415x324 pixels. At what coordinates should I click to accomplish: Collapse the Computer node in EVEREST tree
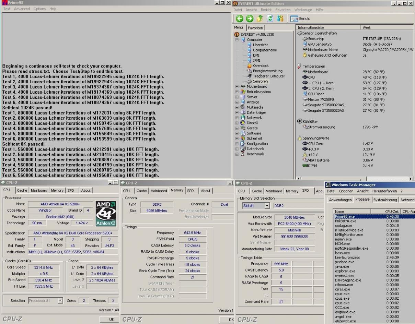[237, 40]
